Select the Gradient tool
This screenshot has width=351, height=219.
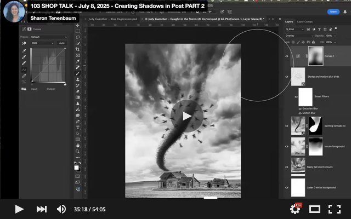(x=78, y=97)
